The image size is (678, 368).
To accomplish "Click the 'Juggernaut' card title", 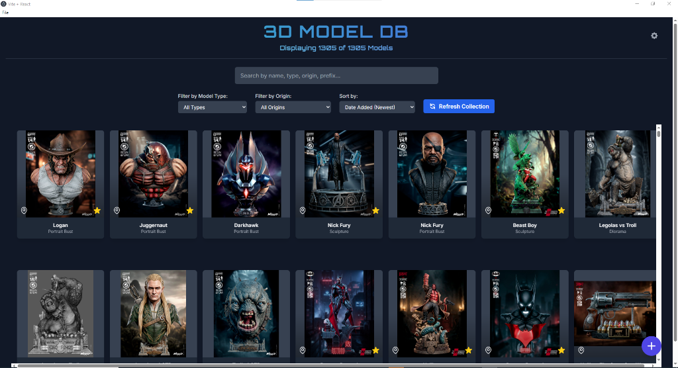I will pos(154,225).
